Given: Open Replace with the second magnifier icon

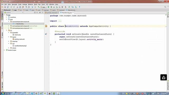Looking at the screenshot, I should click(29, 7).
